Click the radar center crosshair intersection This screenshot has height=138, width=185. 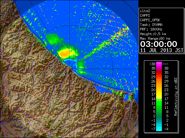click(x=69, y=69)
